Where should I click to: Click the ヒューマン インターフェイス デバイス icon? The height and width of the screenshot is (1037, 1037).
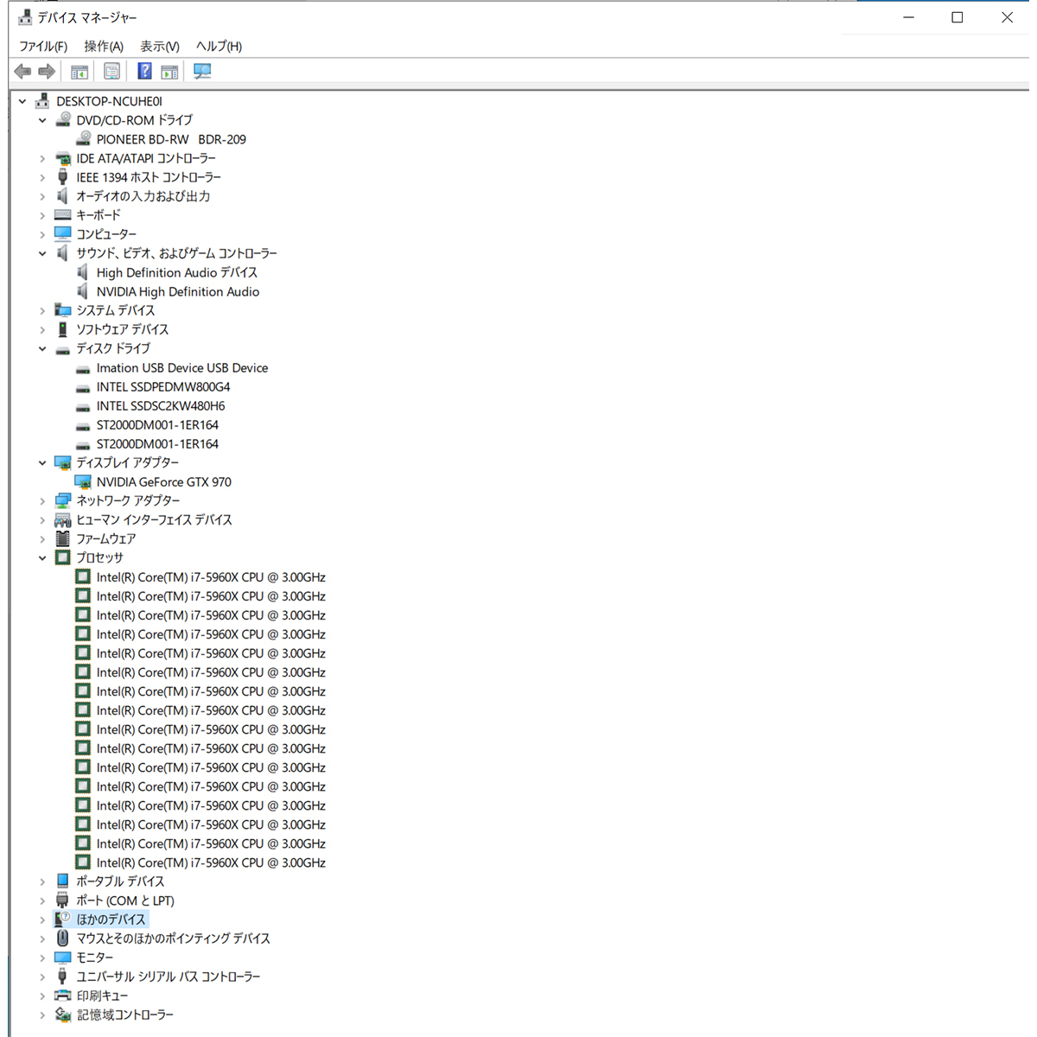63,520
